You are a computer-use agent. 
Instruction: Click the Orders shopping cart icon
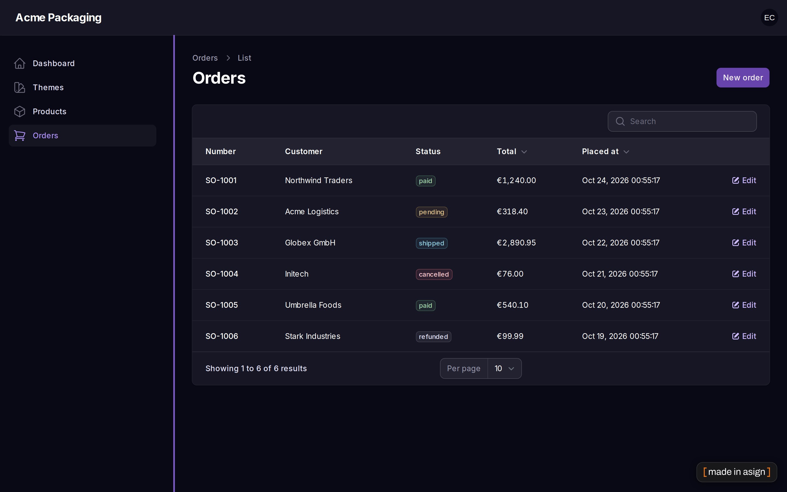19,136
